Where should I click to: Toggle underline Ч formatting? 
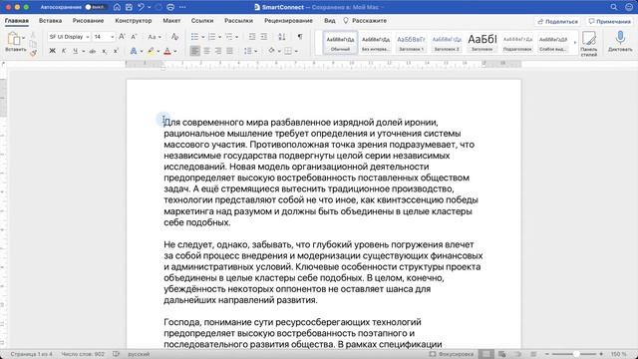(x=76, y=51)
